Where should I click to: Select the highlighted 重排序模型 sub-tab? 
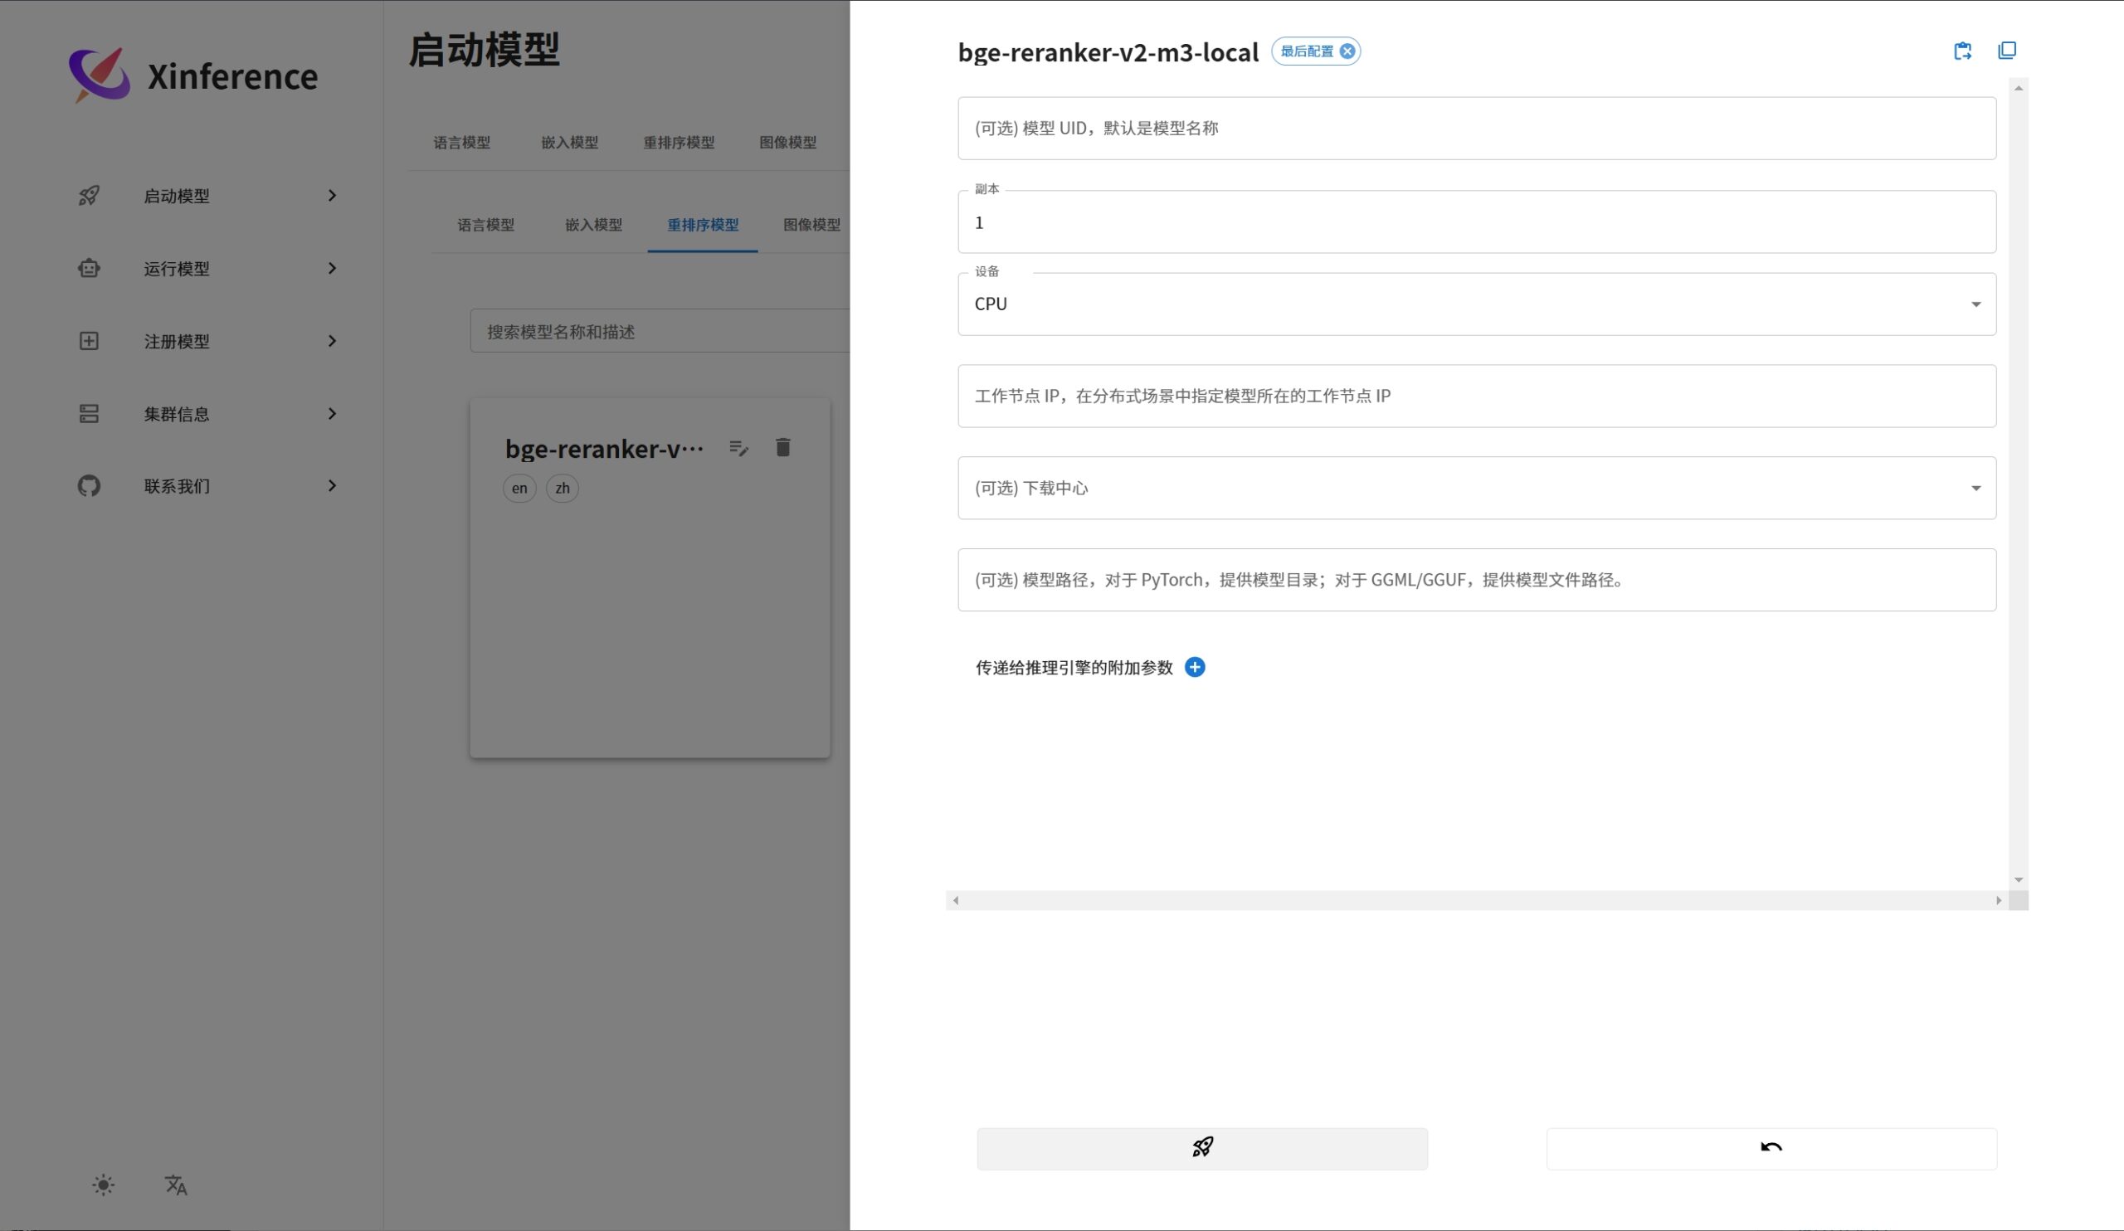(703, 225)
